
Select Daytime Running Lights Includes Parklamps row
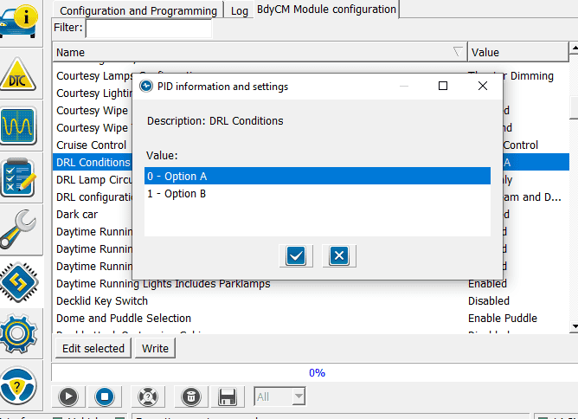click(x=311, y=284)
